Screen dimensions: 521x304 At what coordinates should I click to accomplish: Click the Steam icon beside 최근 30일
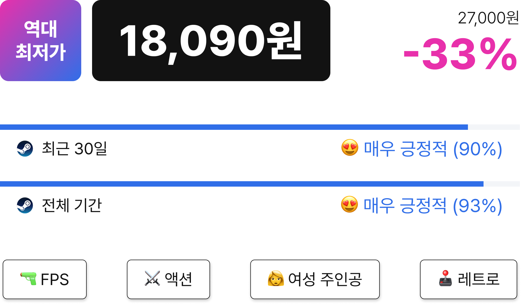click(x=25, y=148)
